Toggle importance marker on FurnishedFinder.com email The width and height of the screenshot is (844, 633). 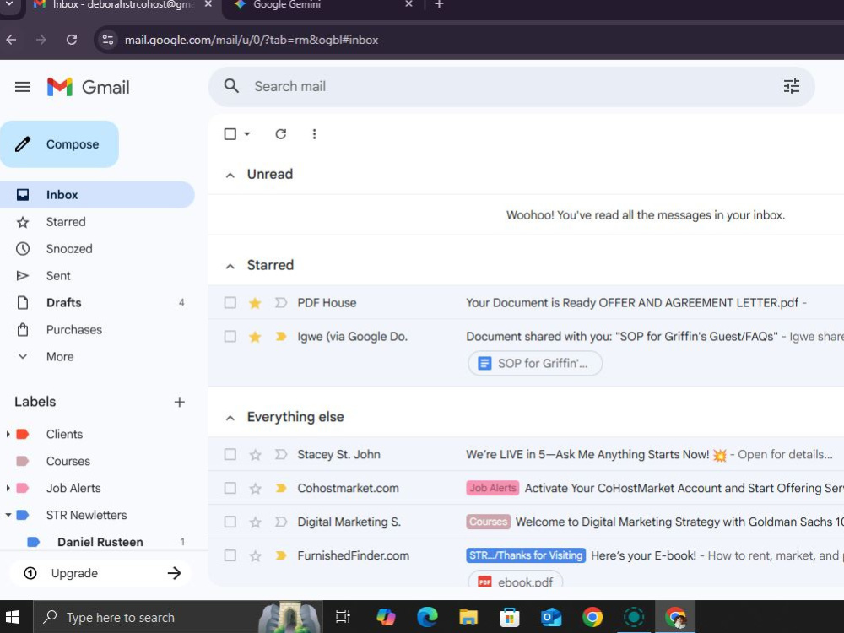pyautogui.click(x=280, y=555)
